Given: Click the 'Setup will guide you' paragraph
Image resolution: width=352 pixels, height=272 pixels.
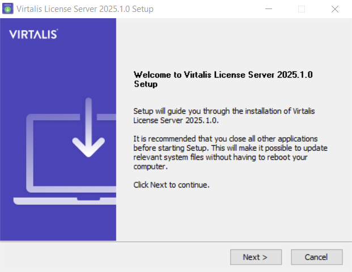Looking at the screenshot, I should pos(224,116).
